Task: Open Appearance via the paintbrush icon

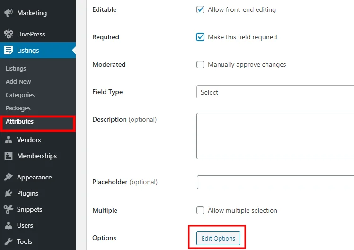Action: [x=9, y=177]
